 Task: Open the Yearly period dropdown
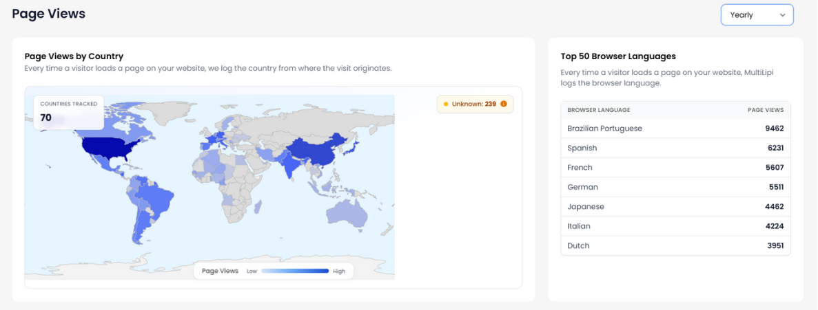pos(757,15)
